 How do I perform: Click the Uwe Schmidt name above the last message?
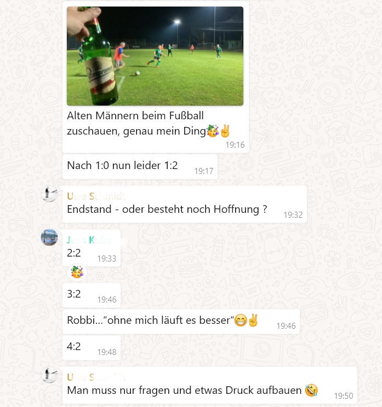coord(96,377)
